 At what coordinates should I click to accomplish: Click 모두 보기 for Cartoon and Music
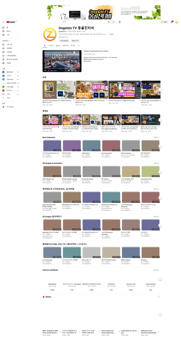(156, 270)
